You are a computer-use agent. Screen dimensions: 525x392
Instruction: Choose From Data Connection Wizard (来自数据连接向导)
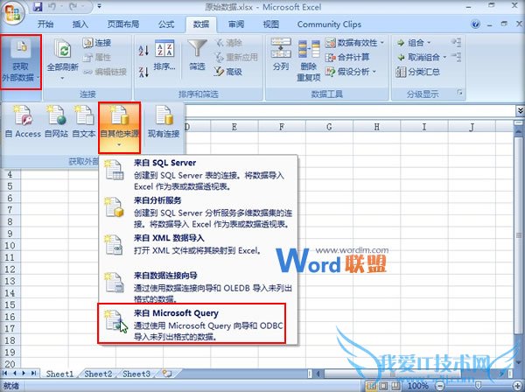[198, 286]
